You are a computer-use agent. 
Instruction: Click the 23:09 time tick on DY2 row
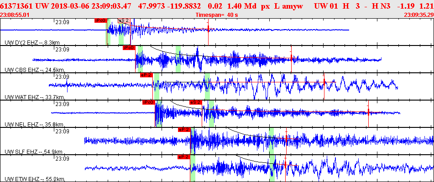click(x=62, y=22)
